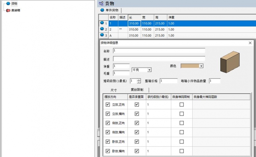Click the 货物 header icon above the table
The height and width of the screenshot is (157, 256).
tap(101, 4)
